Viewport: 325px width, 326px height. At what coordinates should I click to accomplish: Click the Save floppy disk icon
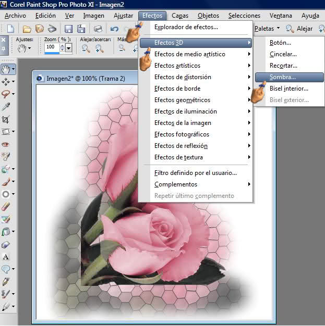pos(68,29)
